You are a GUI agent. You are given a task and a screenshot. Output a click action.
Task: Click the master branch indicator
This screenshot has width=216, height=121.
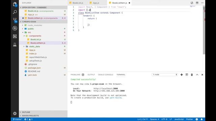click(18, 119)
